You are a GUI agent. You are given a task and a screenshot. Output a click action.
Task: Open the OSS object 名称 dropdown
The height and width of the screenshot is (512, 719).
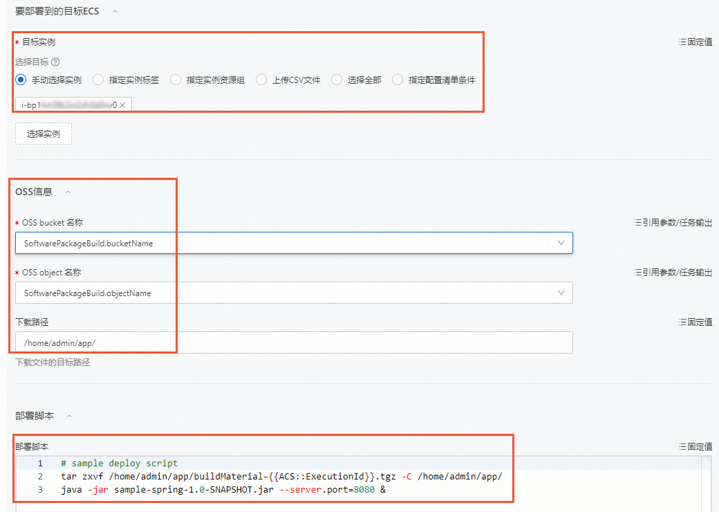pyautogui.click(x=294, y=293)
